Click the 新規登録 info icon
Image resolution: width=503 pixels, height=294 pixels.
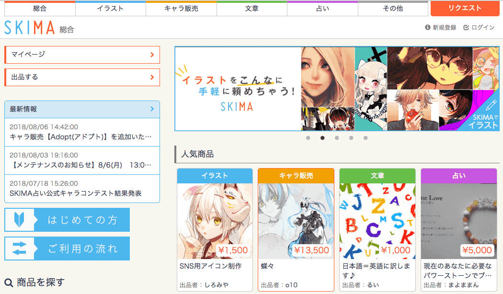[428, 28]
